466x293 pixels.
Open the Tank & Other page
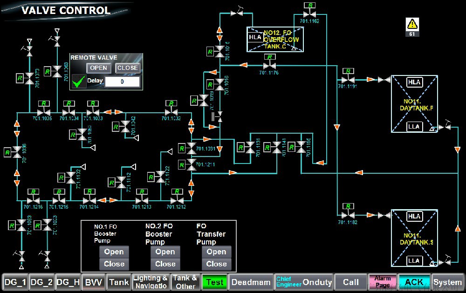coord(185,282)
